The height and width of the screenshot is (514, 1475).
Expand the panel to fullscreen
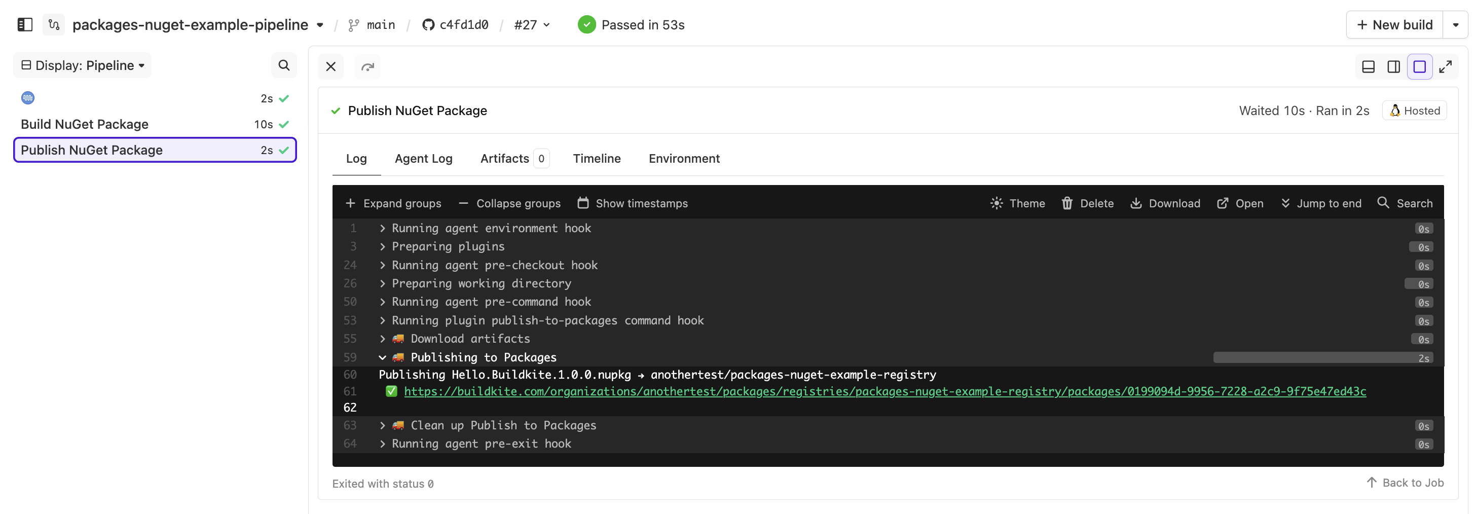coord(1445,66)
